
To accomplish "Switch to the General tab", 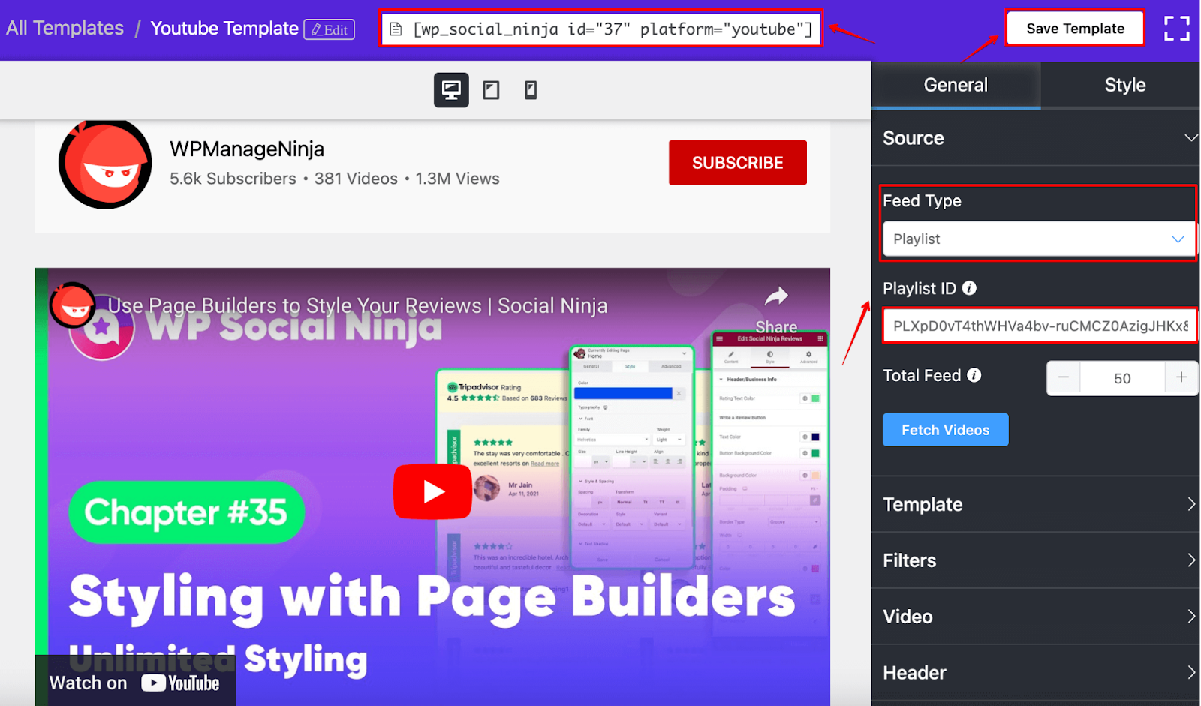I will pos(956,86).
